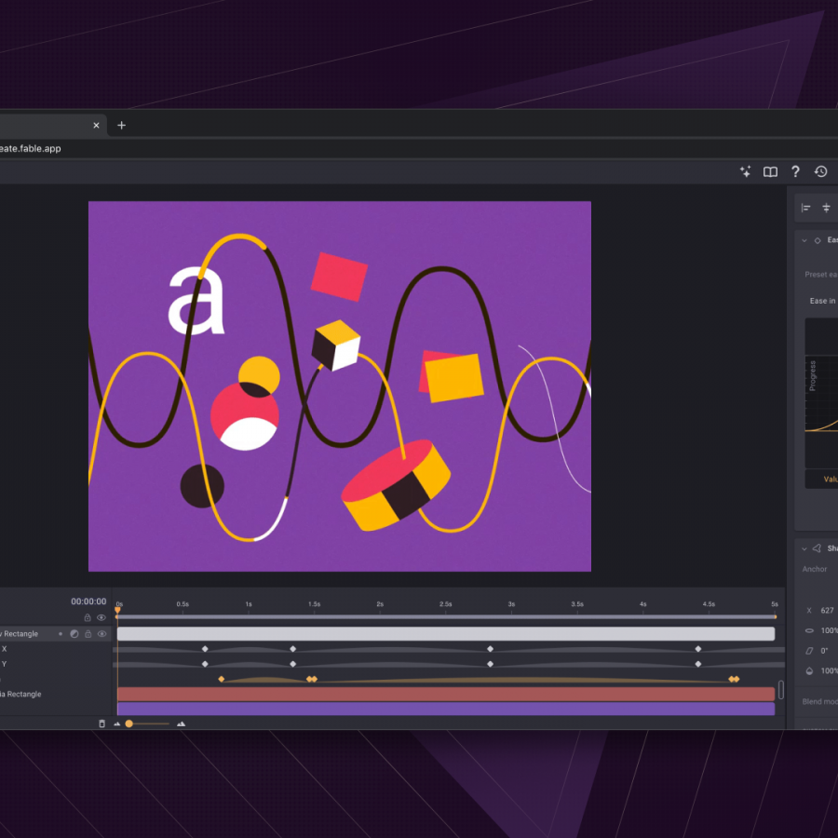The image size is (838, 838).
Task: Click the blend-mode circle icon on Rectangle layer
Action: [74, 634]
